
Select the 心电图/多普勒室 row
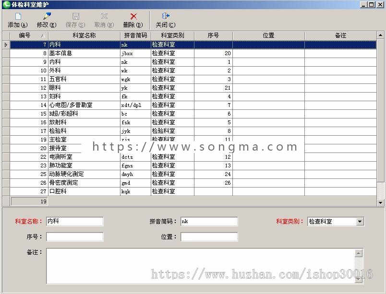tap(193, 105)
